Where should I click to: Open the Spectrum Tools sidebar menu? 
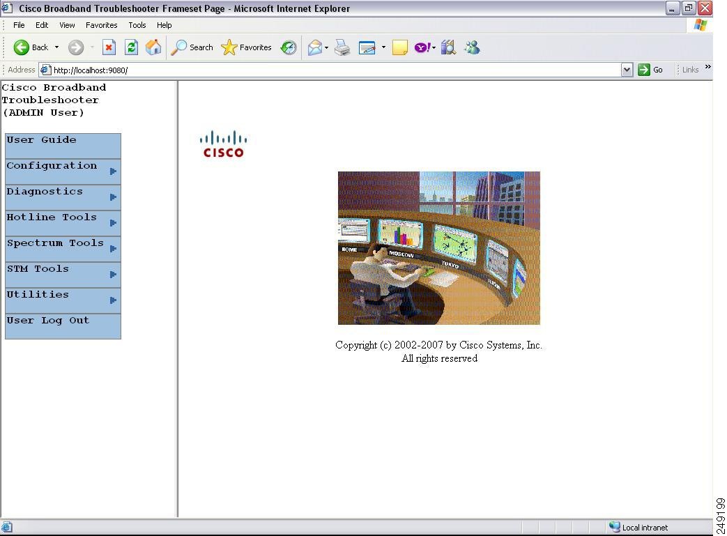pos(63,249)
